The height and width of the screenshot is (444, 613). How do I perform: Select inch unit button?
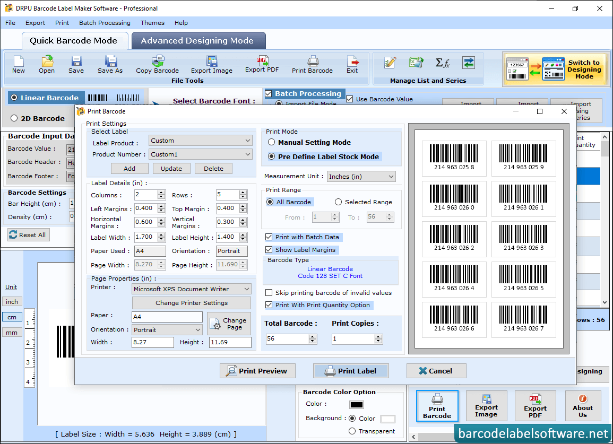pos(12,302)
